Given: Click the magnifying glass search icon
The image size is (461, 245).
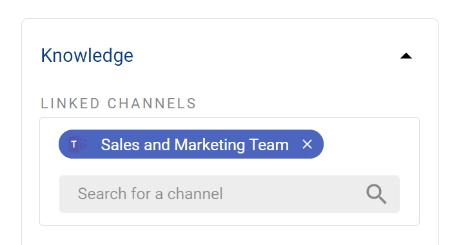Looking at the screenshot, I should [377, 194].
